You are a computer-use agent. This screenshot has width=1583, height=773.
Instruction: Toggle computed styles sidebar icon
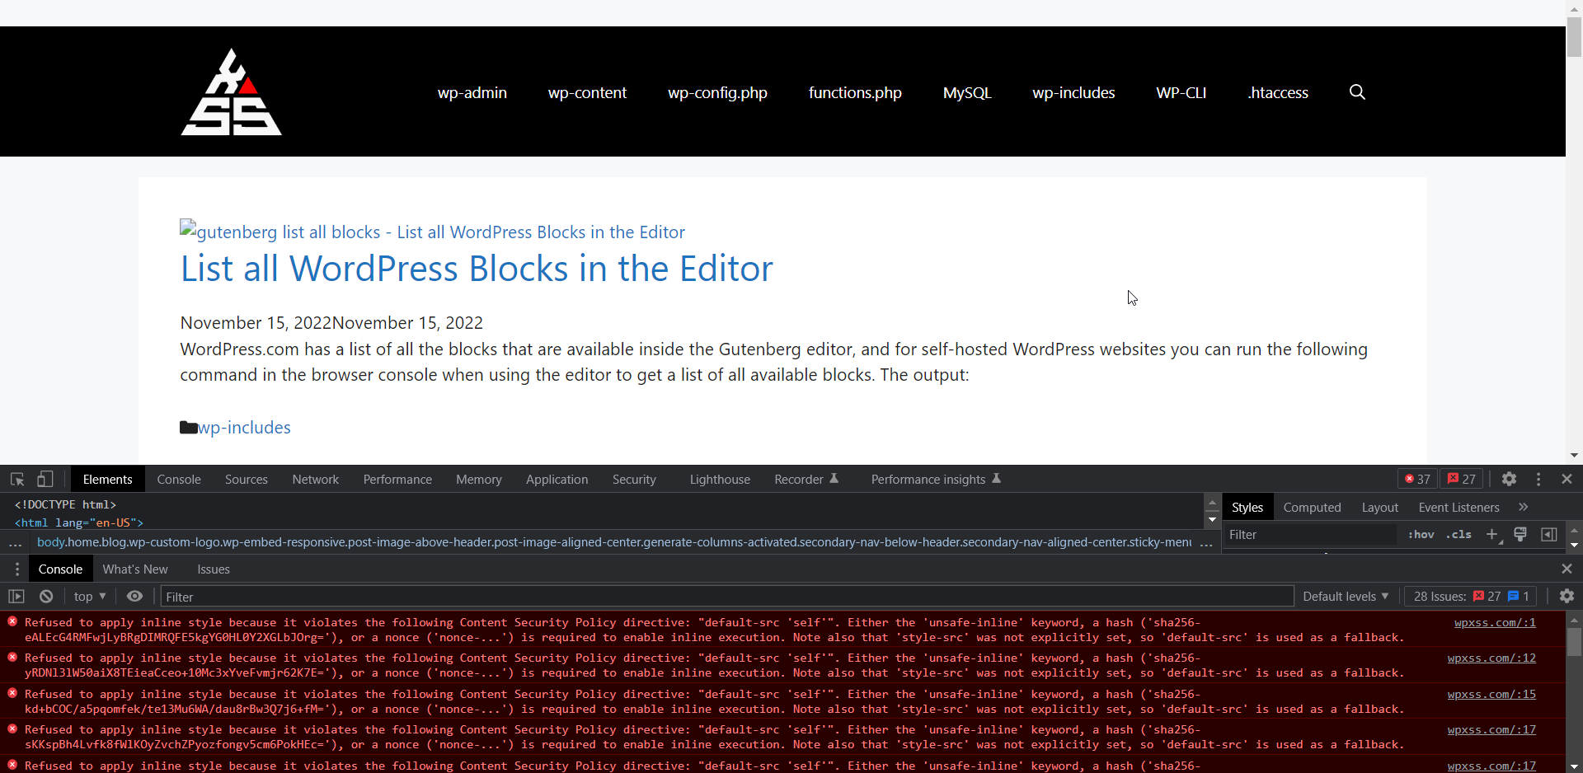1549,534
